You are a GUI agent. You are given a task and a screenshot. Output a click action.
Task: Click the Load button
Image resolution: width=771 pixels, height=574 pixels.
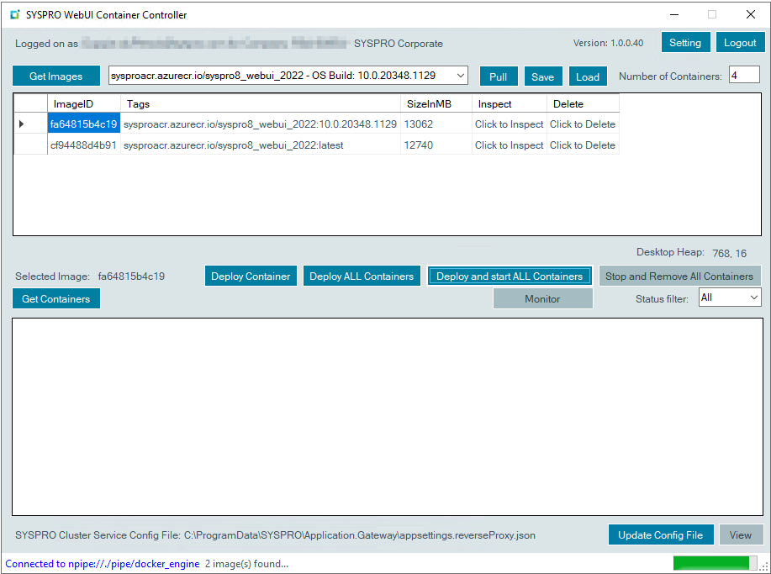588,76
